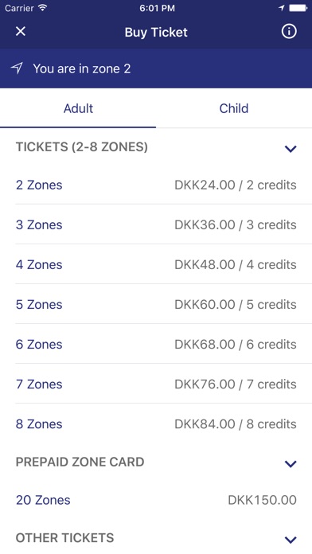The width and height of the screenshot is (312, 554).
Task: Tap the 'You are in zone 2' banner
Action: (x=156, y=68)
